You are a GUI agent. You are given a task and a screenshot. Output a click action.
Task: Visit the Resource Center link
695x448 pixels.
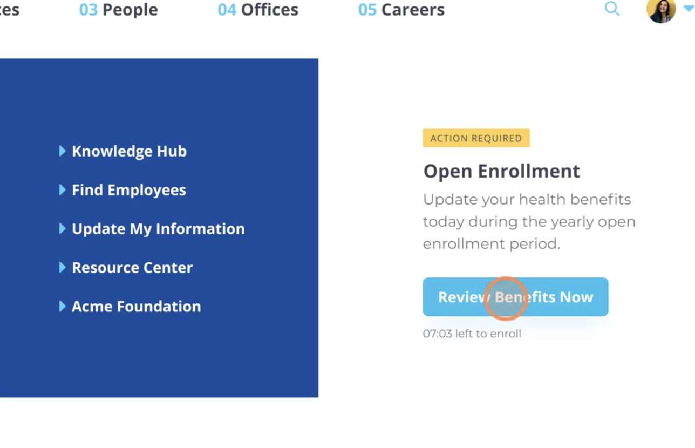click(x=132, y=268)
